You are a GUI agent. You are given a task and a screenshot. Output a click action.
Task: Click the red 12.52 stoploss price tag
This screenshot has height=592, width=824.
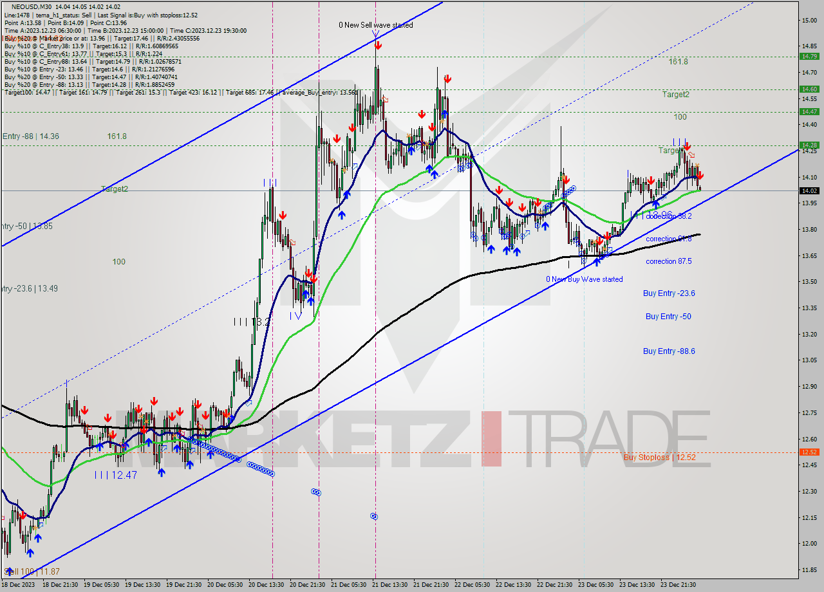point(809,452)
